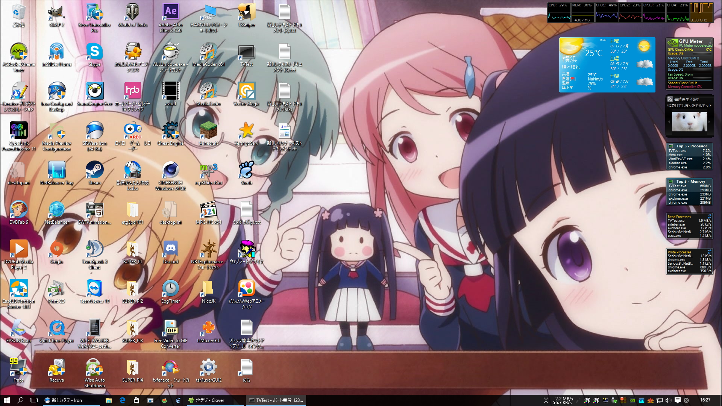
Task: Toggle the sound note in GPU Meter
Action: 710,41
